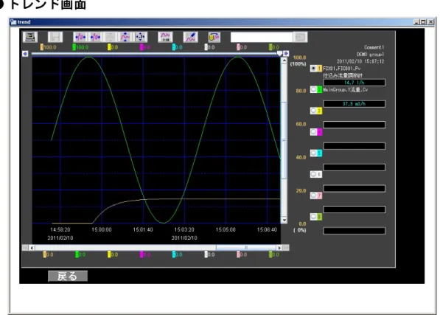
Task: Select radio button for green pen 2
Action: 313,89
